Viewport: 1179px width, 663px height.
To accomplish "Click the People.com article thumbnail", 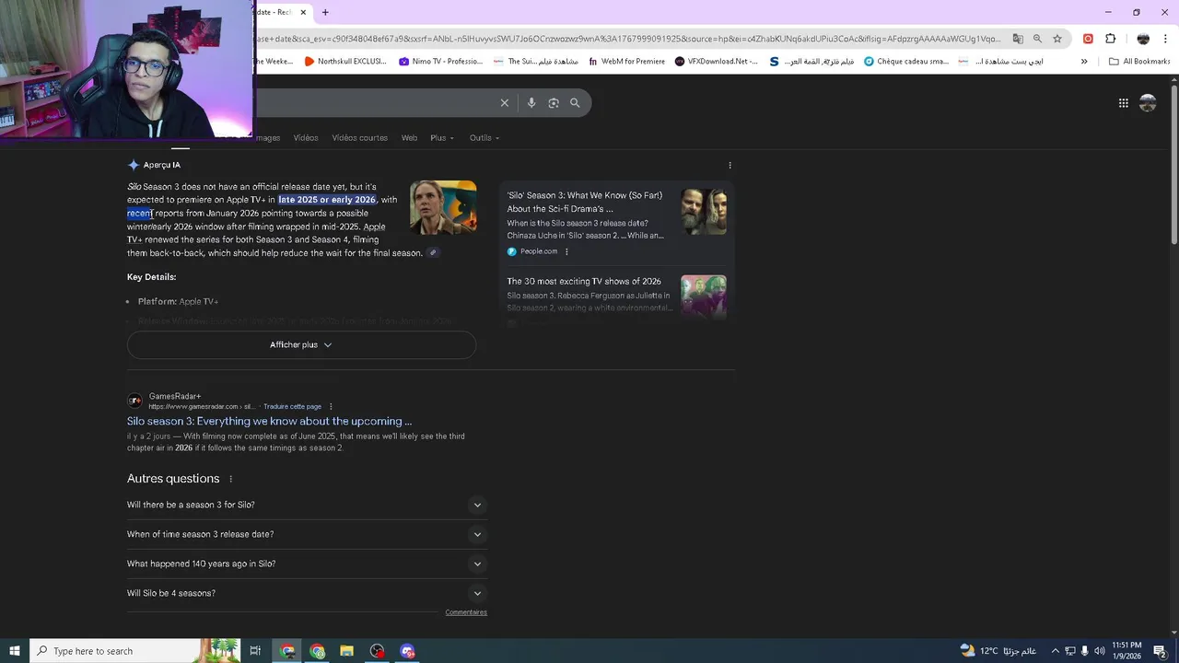I will tap(704, 212).
